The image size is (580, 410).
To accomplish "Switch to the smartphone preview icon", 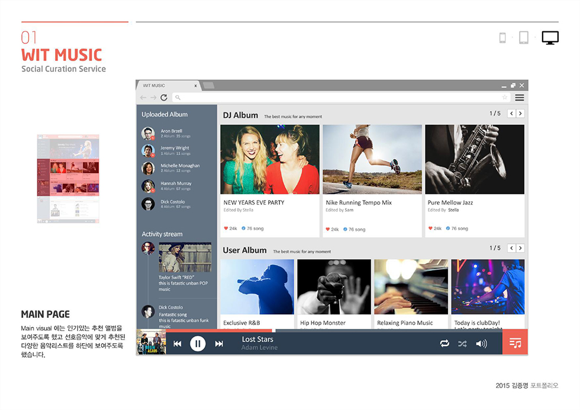I will point(502,37).
